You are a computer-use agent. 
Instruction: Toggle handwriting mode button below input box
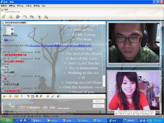coord(100,112)
